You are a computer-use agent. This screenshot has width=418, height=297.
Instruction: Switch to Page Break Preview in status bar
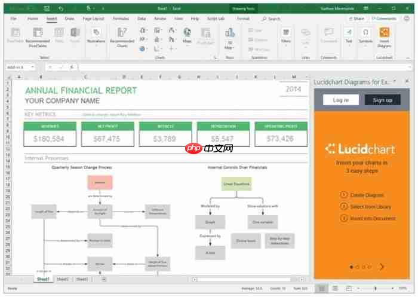(x=348, y=288)
